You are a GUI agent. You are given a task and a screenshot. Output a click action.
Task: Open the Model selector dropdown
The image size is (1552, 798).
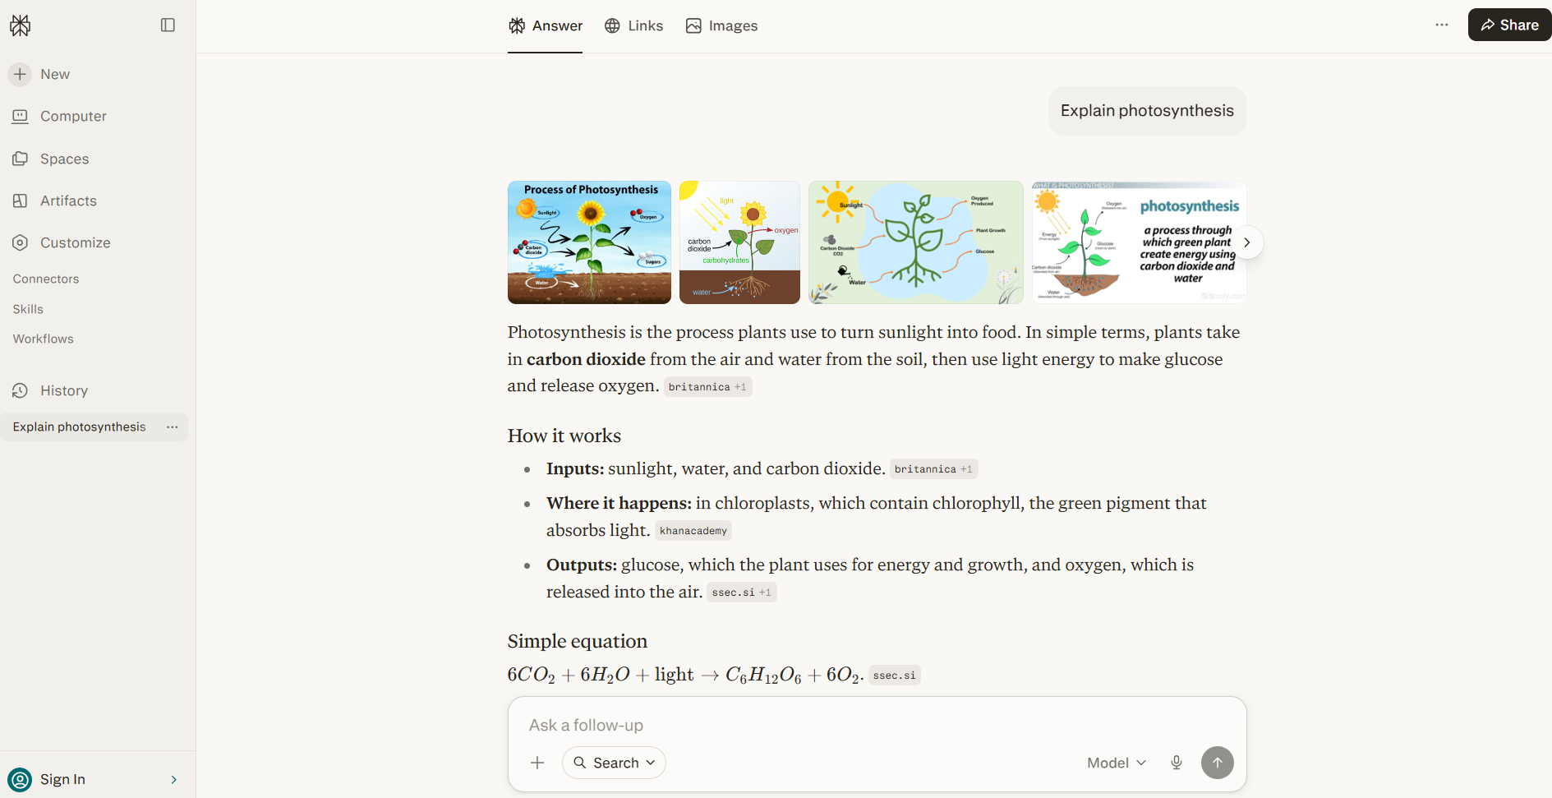(1117, 763)
